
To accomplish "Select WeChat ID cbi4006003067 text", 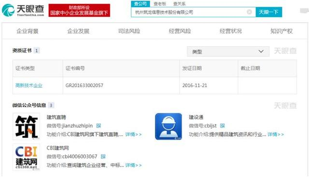I will pos(80,156).
